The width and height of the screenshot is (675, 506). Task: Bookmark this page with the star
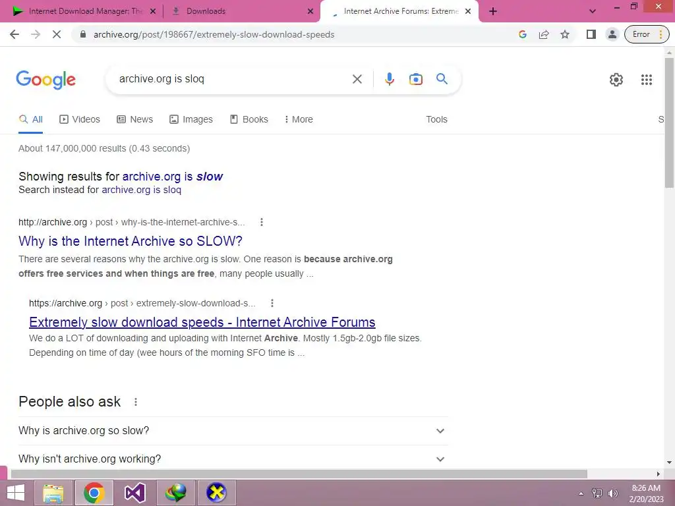click(565, 34)
